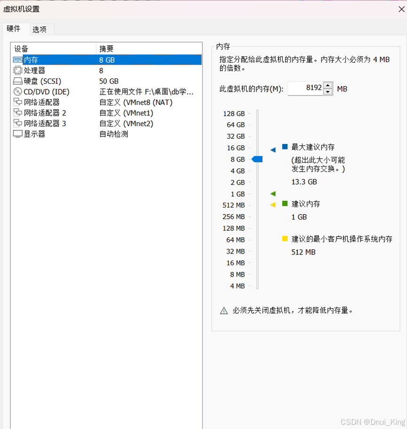Click the 64 MB scale label
Viewport: 407px width, 429px height.
tap(235, 240)
